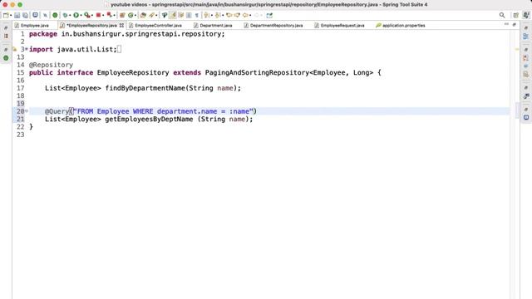Click the magnifier Quick Access search icon
The height and width of the screenshot is (299, 532).
point(502,15)
